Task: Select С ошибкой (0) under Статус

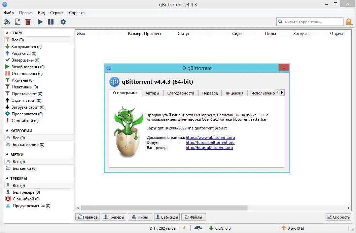Action: click(x=39, y=121)
